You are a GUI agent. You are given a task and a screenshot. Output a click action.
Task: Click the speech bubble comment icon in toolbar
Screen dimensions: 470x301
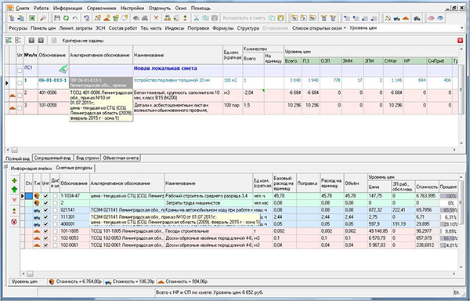click(125, 18)
